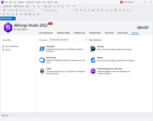Image resolution: width=153 pixels, height=121 pixels.
Task: Open the File menu
Action: [6, 2]
